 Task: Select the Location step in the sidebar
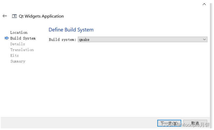pos(19,33)
